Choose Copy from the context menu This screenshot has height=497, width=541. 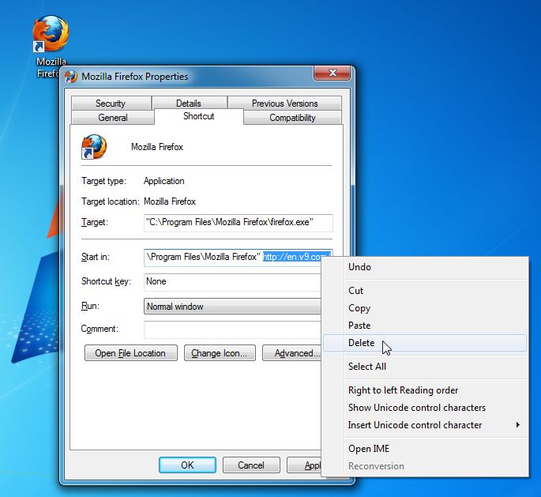425,308
